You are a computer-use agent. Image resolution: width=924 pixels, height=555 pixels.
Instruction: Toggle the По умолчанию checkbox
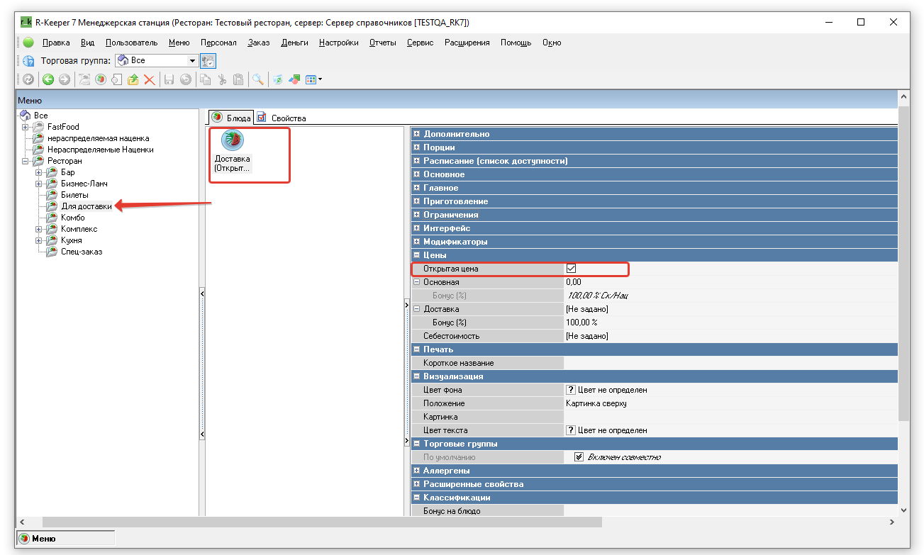coord(579,457)
